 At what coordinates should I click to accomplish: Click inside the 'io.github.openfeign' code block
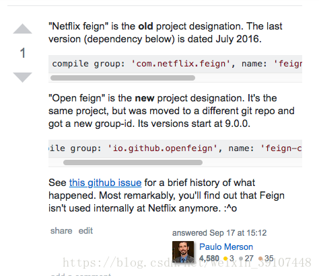tap(175, 148)
